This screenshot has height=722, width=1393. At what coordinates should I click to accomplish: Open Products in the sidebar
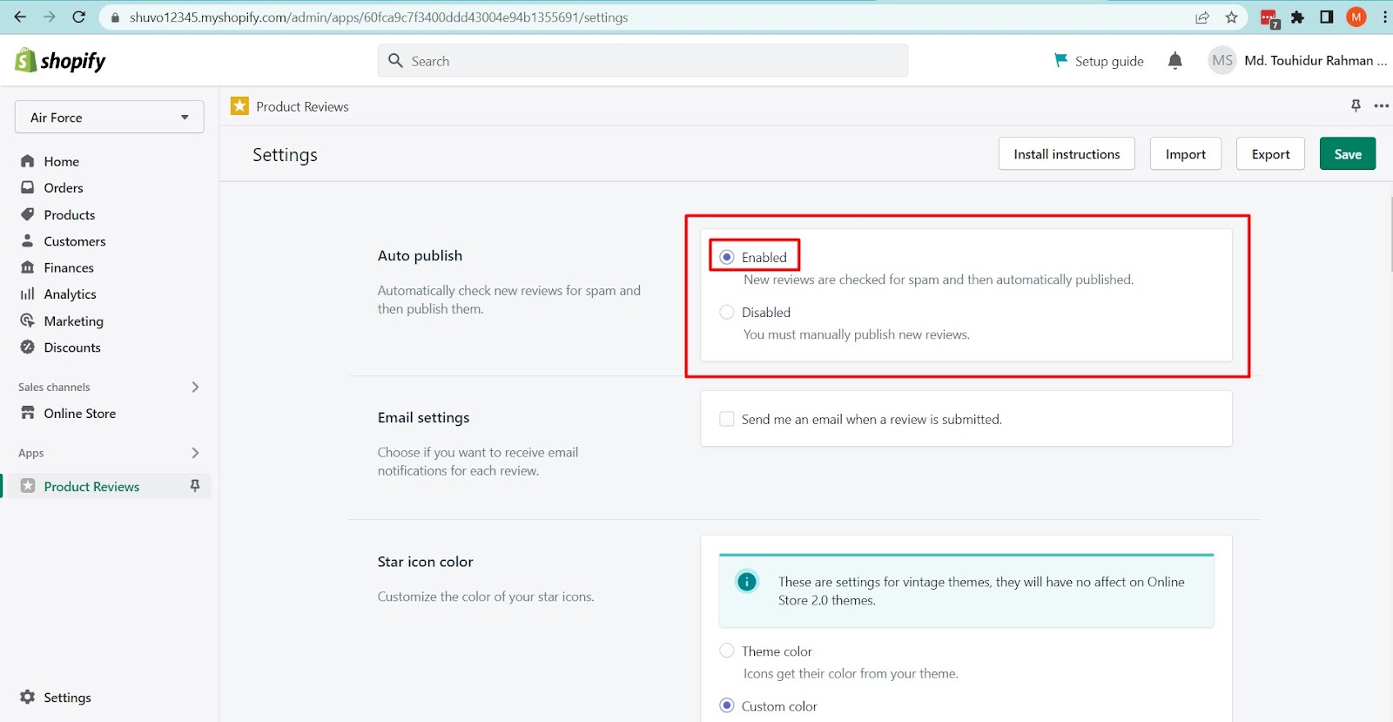[70, 214]
